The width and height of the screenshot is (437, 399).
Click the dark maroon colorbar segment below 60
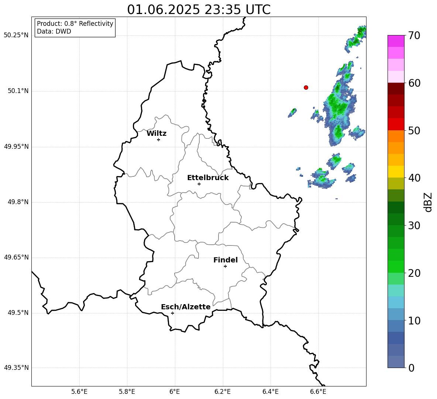point(396,89)
